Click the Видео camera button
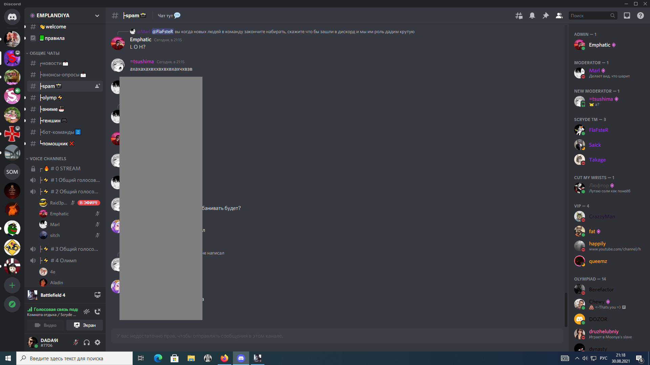 (46, 325)
